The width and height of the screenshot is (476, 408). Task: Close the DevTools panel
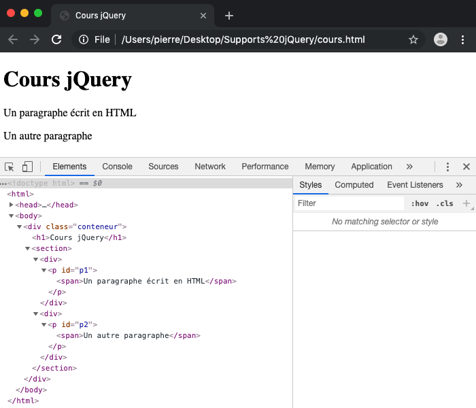(x=466, y=167)
